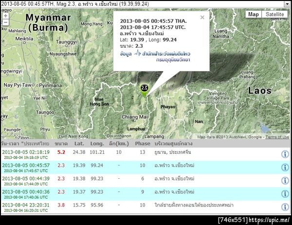This screenshot has height=225, width=292.
Task: Switch map to Satellite view
Action: [x=274, y=14]
